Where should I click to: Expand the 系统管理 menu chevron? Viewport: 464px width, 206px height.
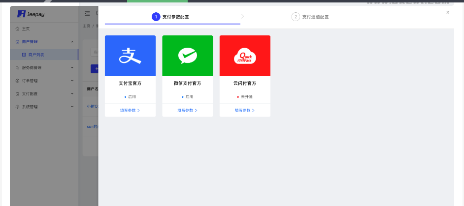72,107
